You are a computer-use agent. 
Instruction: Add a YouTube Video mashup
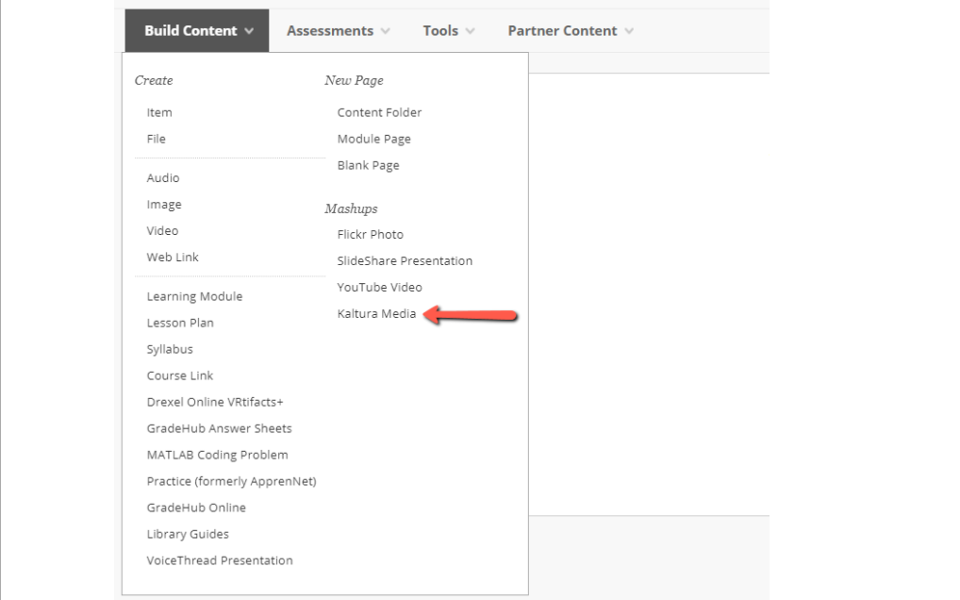[380, 287]
